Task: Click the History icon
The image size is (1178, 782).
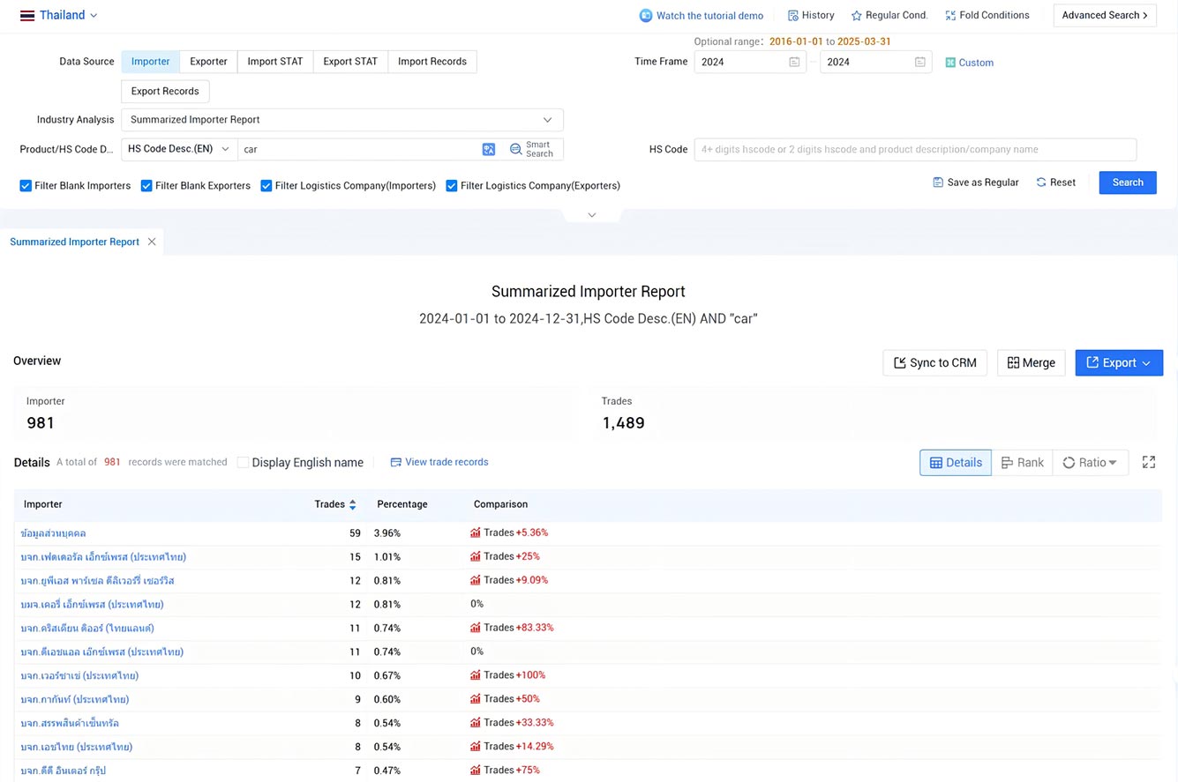Action: pos(793,15)
